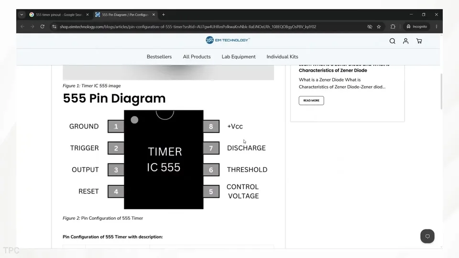Click 'Pin Configuration of 555 Timer with description' text

113,237
